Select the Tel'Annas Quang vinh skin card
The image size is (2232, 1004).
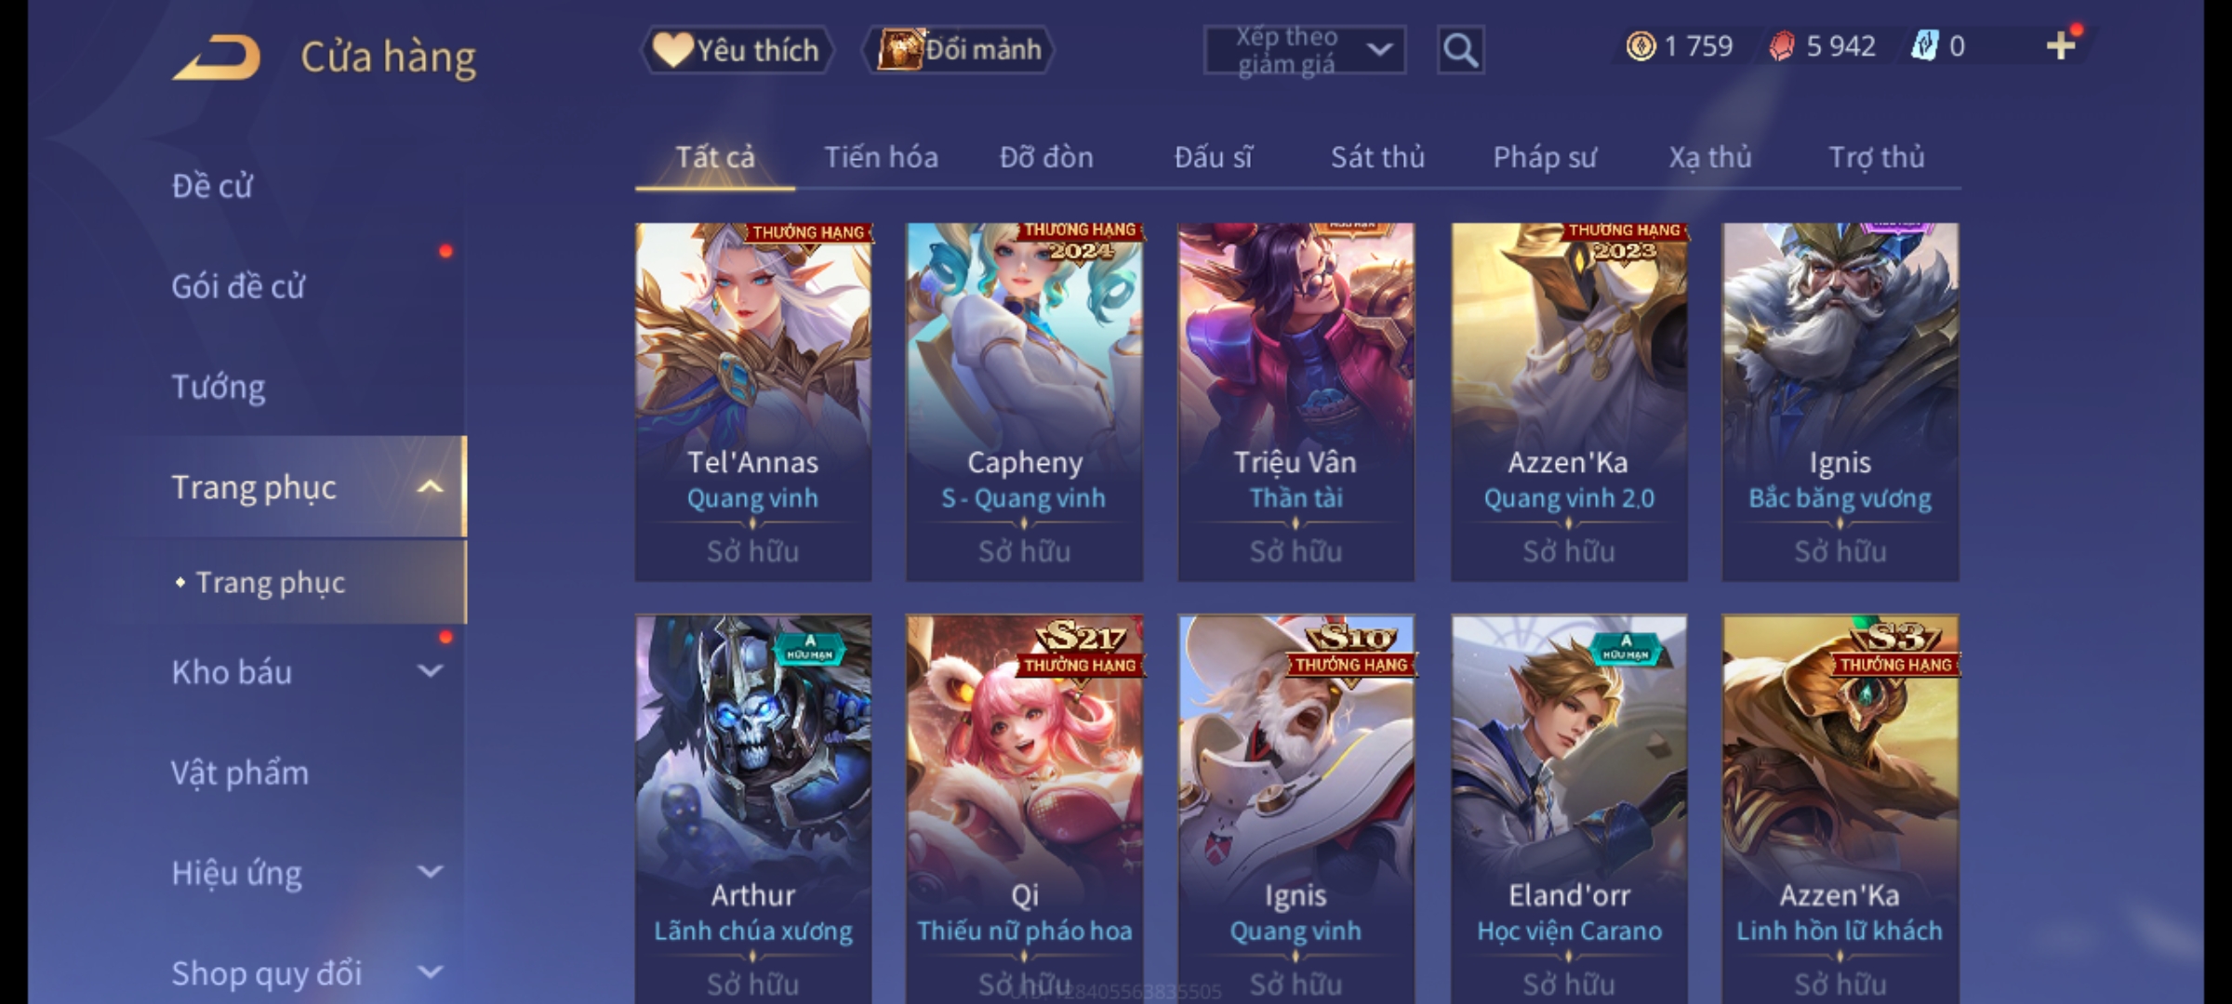pyautogui.click(x=753, y=402)
